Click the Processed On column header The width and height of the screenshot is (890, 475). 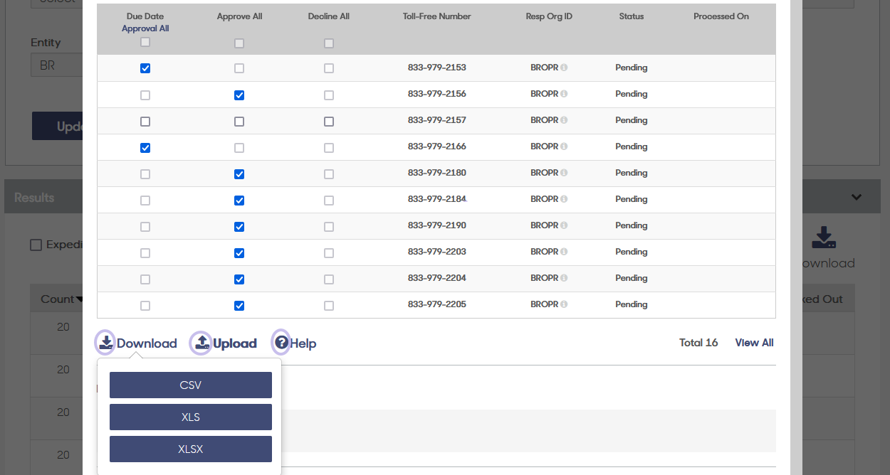pos(721,16)
